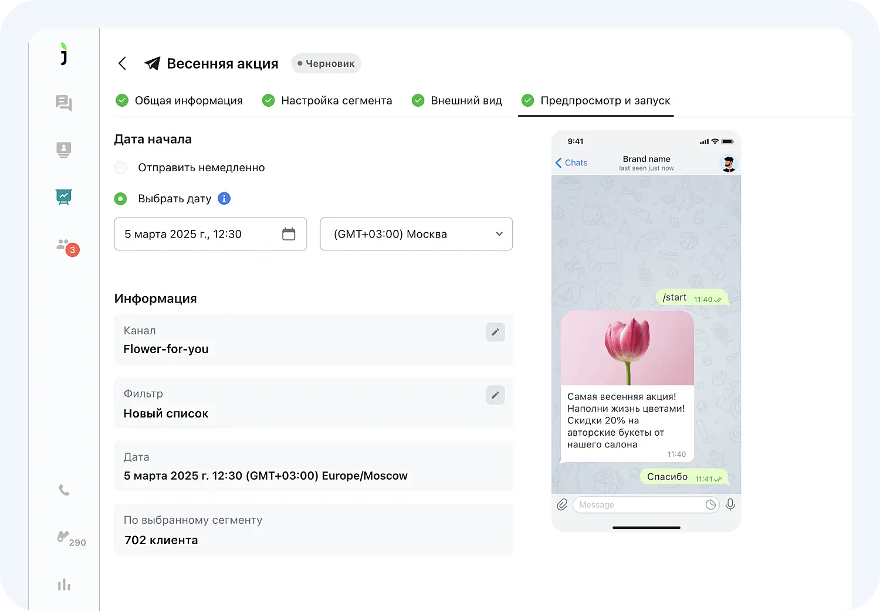880x611 pixels.
Task: Switch to the Настройка сегмента tab
Action: coord(337,100)
